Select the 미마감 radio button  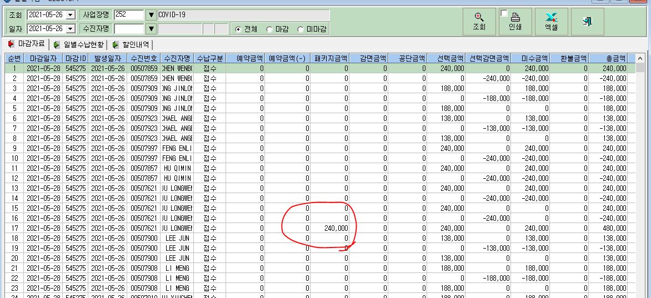312,29
